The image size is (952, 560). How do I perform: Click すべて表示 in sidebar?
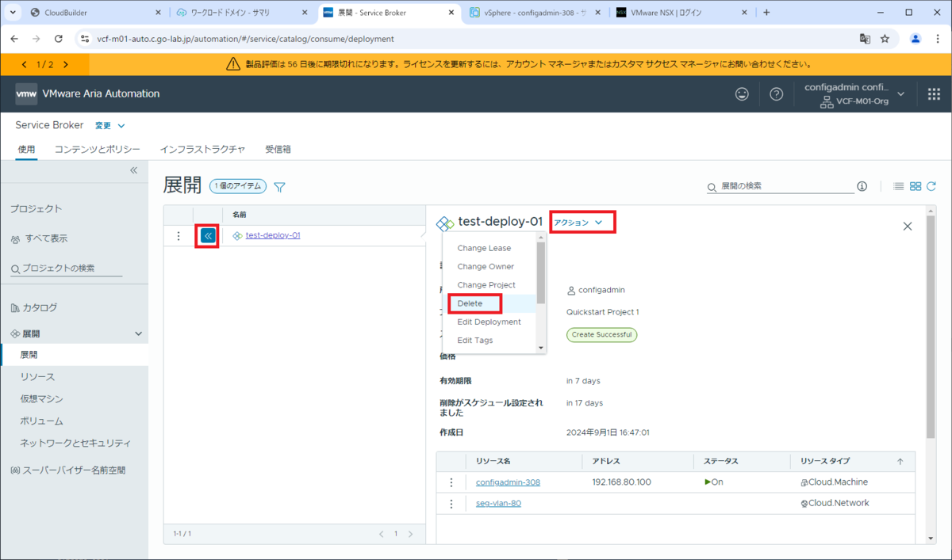46,238
